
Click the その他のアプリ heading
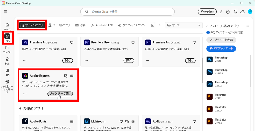click(x=31, y=108)
